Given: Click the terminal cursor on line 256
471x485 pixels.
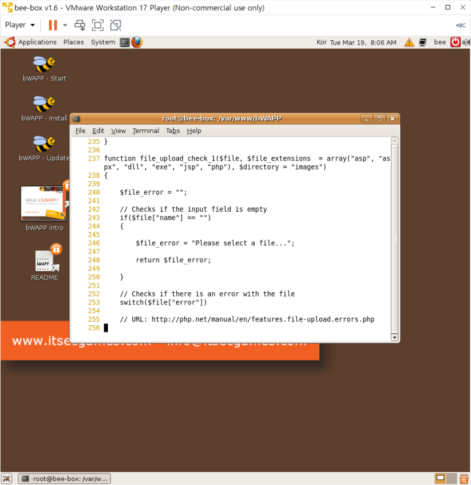Looking at the screenshot, I should pyautogui.click(x=106, y=328).
